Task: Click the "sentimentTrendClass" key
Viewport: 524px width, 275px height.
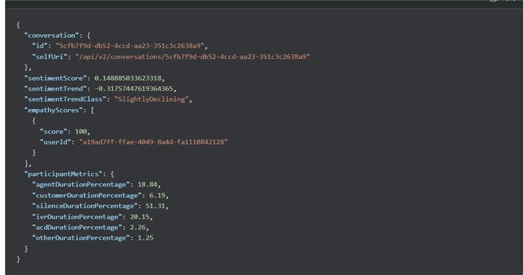Action: (x=64, y=99)
